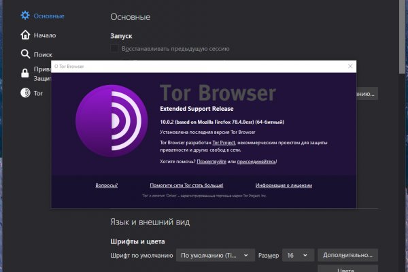Click the magnifier icon for Поиск
Image resolution: width=408 pixels, height=272 pixels.
[25, 54]
